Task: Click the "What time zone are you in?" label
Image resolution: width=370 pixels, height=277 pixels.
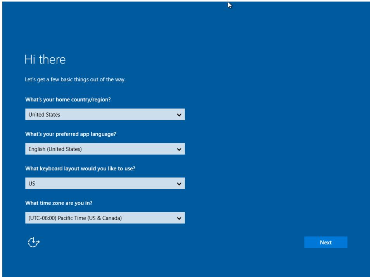Action: [59, 203]
